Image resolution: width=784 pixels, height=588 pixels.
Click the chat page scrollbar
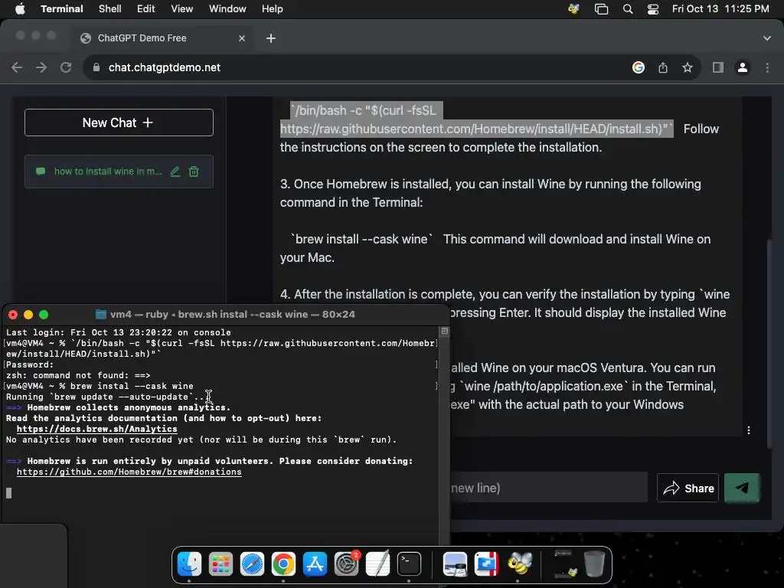[x=770, y=343]
